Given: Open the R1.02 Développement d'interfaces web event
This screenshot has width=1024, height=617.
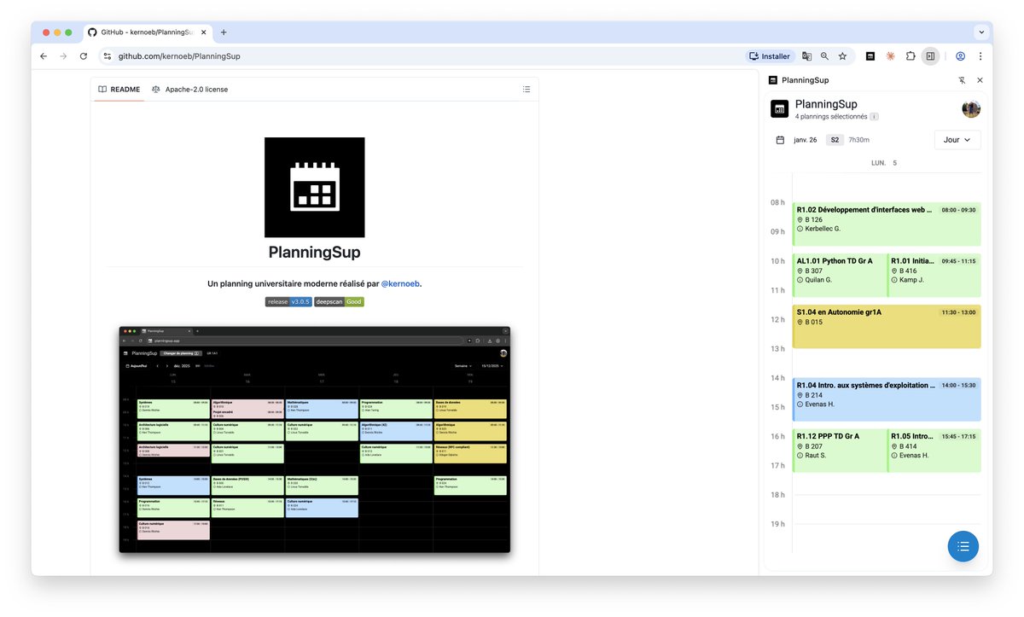Looking at the screenshot, I should click(x=887, y=223).
